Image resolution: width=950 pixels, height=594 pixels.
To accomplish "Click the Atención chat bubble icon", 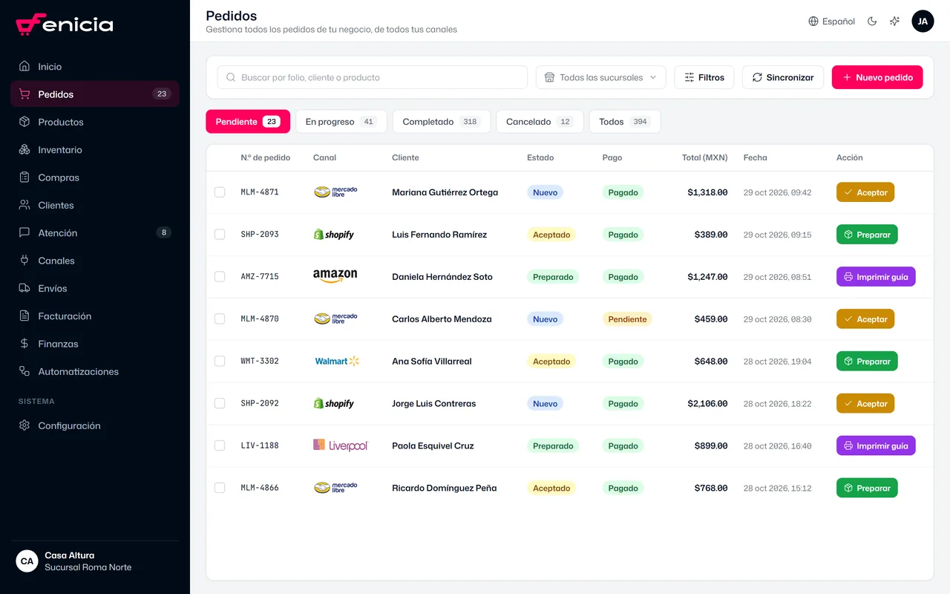I will (24, 232).
